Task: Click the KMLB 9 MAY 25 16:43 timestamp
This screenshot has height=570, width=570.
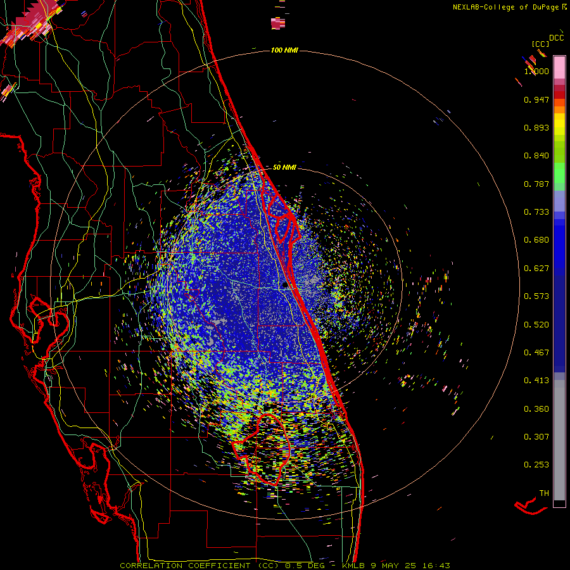Action: [x=396, y=566]
